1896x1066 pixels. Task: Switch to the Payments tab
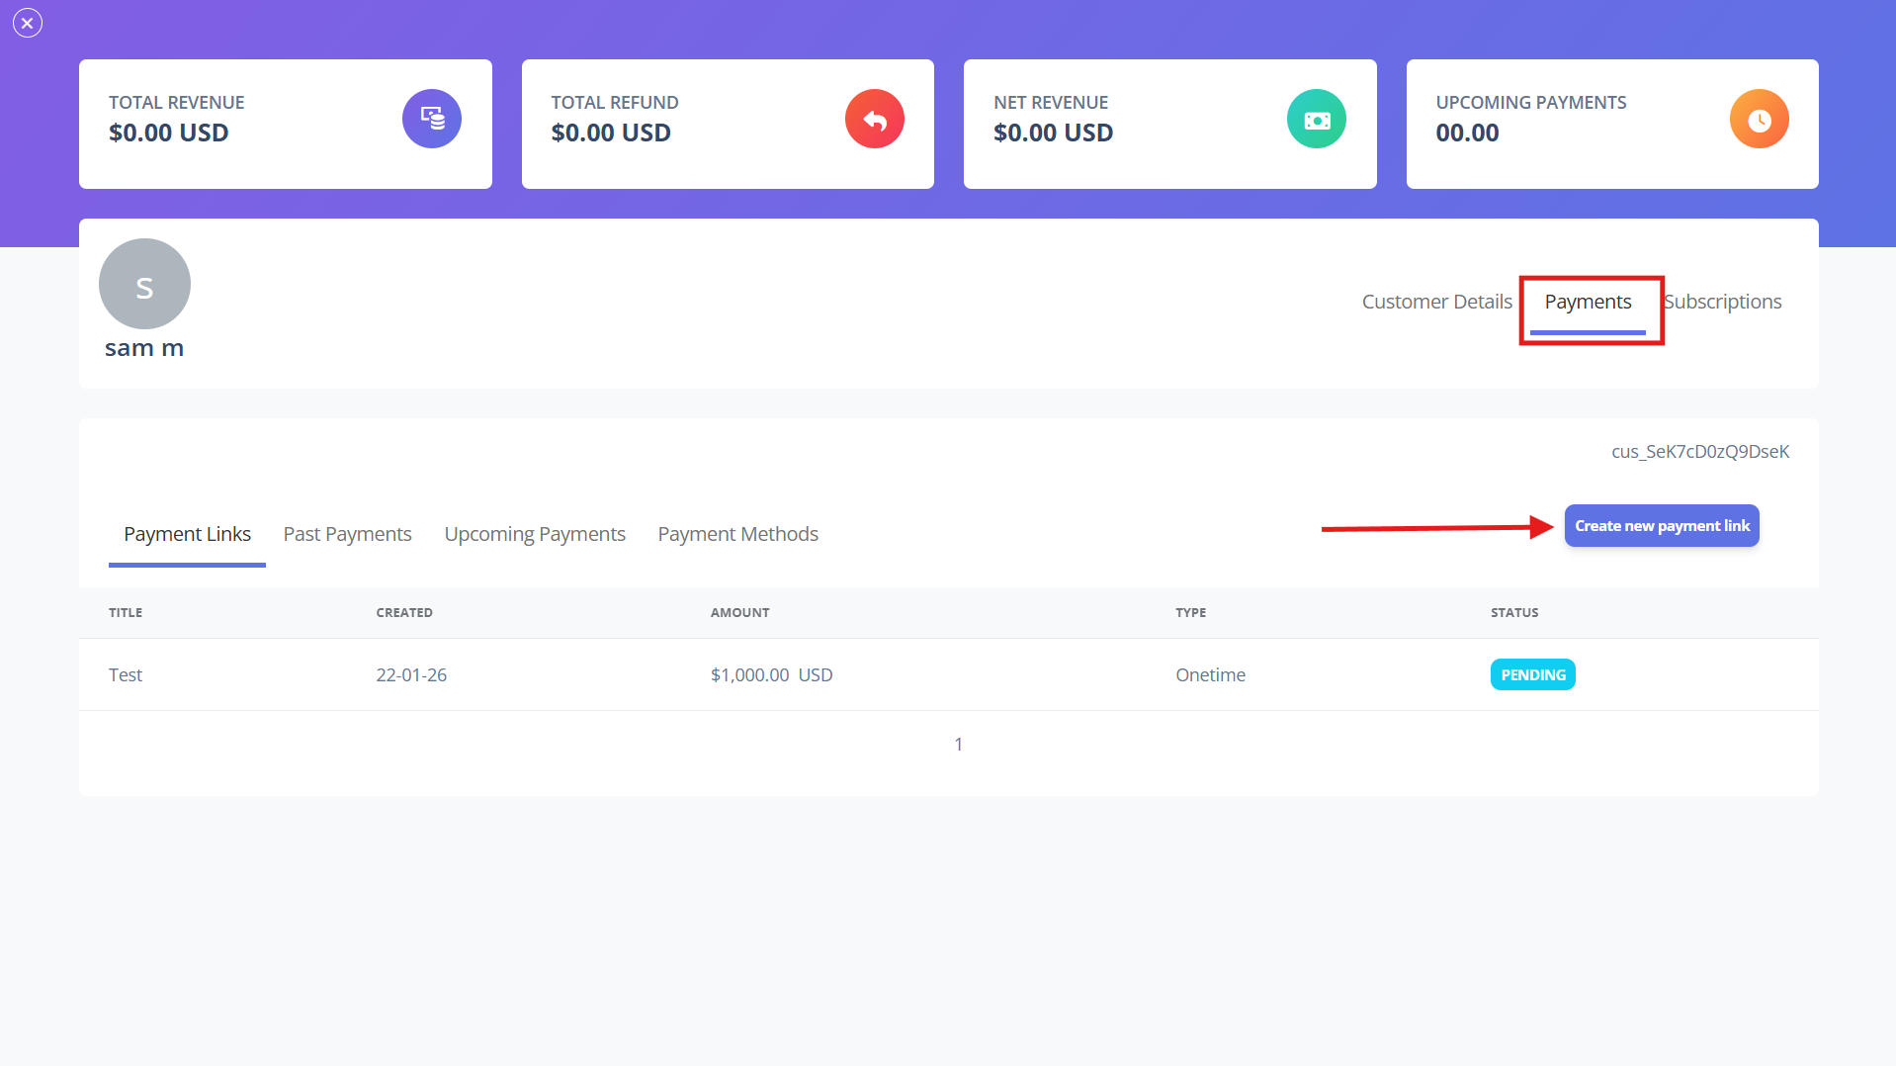1588,302
